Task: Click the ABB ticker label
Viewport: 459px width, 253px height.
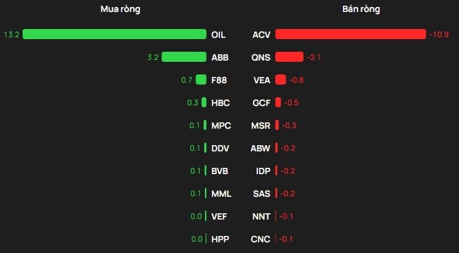Action: click(x=219, y=57)
